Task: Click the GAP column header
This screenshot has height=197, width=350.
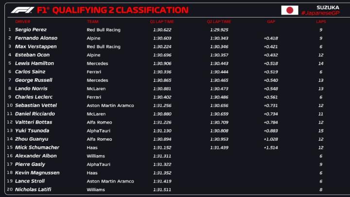Action: (x=271, y=22)
